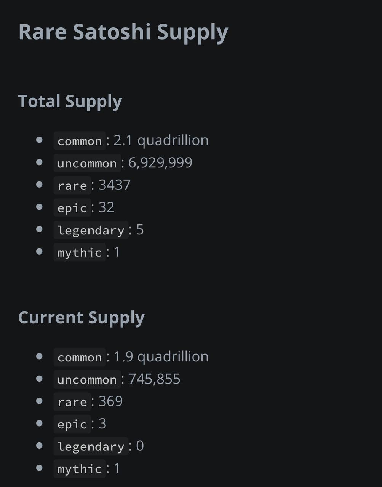
Task: Select the common tag under Current Supply
Action: [80, 357]
